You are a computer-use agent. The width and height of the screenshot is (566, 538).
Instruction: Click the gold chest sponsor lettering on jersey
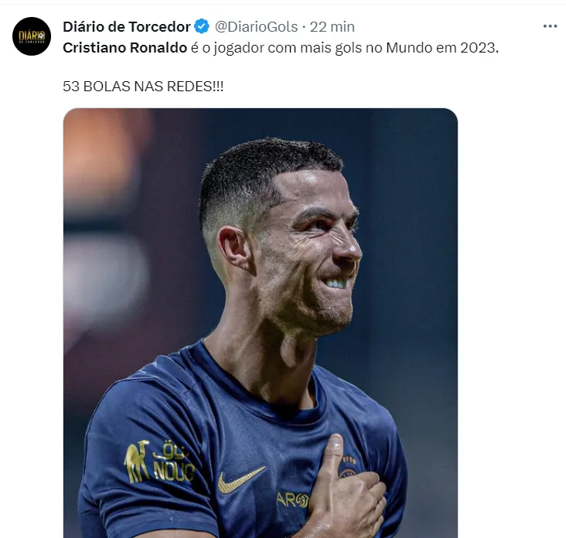293,500
